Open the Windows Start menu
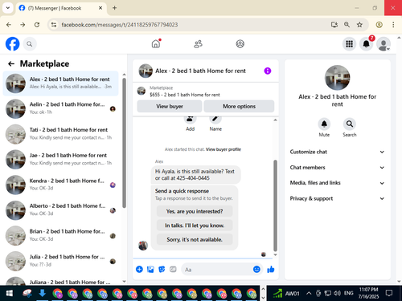402x301 pixels. point(10,293)
